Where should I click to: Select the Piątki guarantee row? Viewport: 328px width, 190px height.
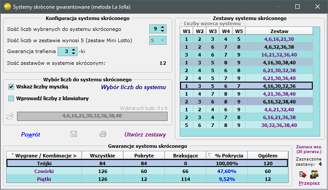(147, 179)
